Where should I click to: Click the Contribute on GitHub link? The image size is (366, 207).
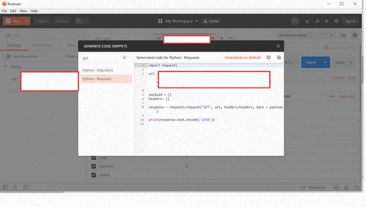click(x=243, y=57)
